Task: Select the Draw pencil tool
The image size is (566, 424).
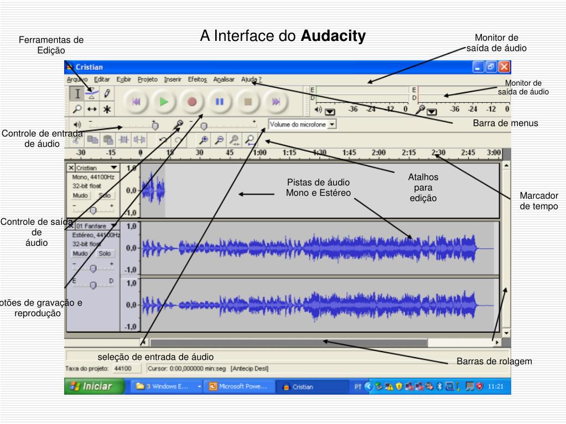Action: (107, 94)
